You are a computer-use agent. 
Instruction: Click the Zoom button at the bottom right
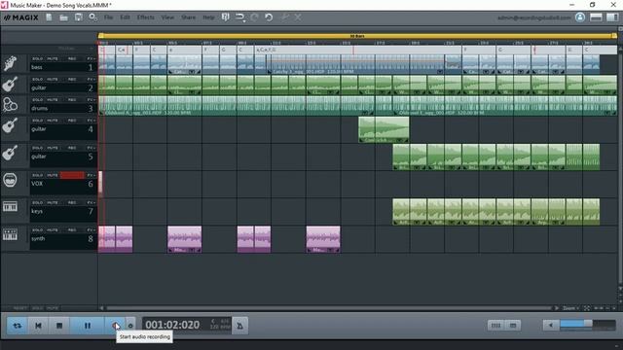pos(570,308)
